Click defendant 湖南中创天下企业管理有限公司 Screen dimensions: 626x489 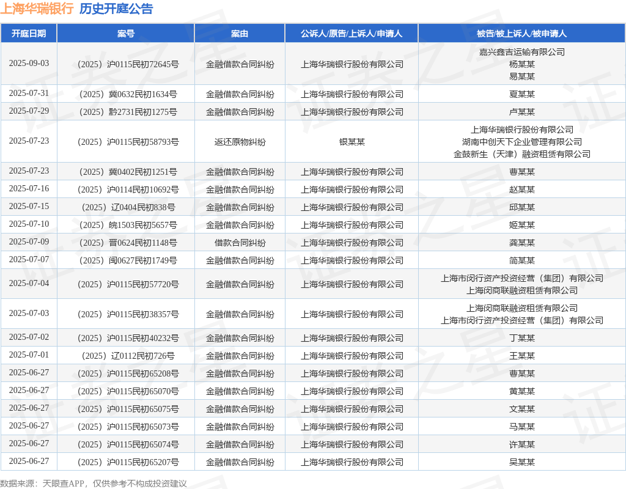coord(522,142)
